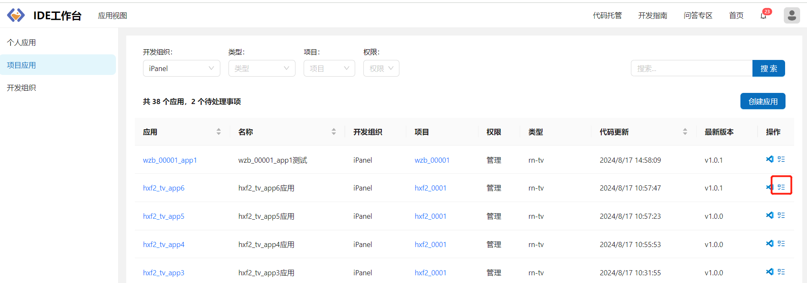
Task: Open wzb_00001_app1 in VS Code
Action: (770, 159)
